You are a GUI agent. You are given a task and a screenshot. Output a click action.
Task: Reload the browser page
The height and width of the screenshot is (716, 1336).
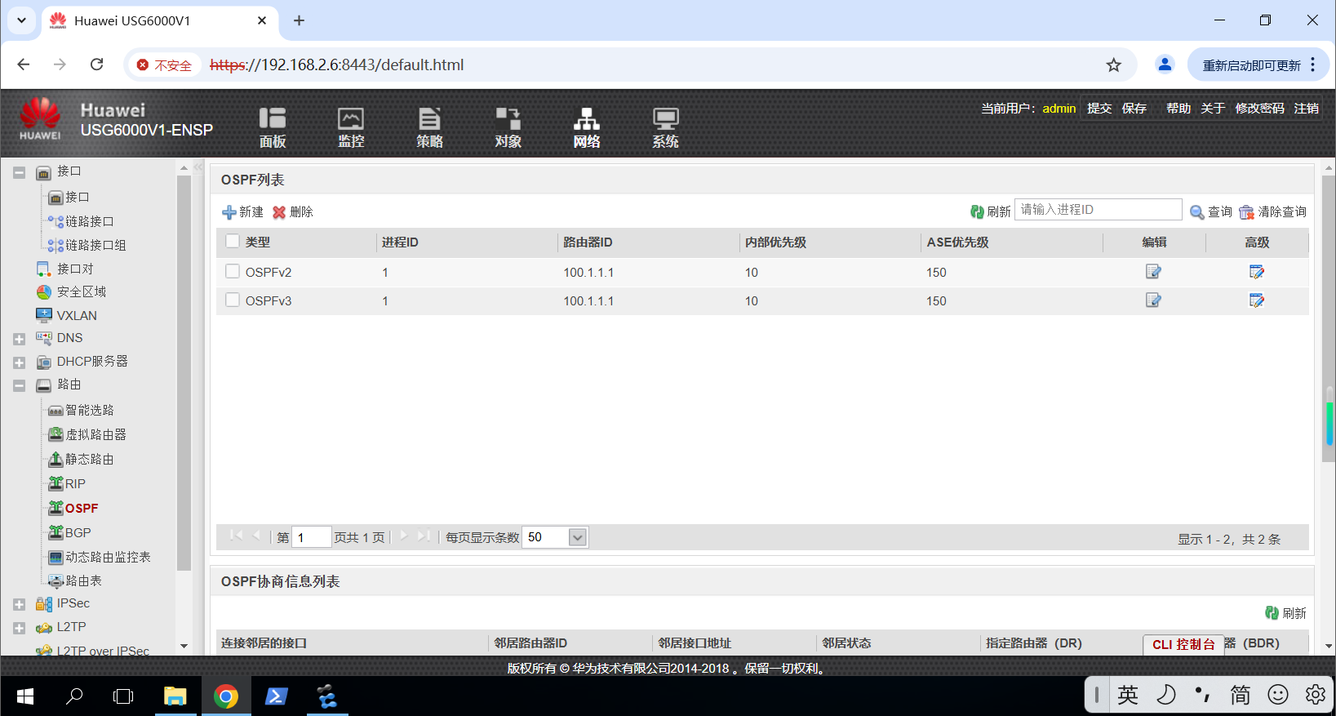(96, 64)
